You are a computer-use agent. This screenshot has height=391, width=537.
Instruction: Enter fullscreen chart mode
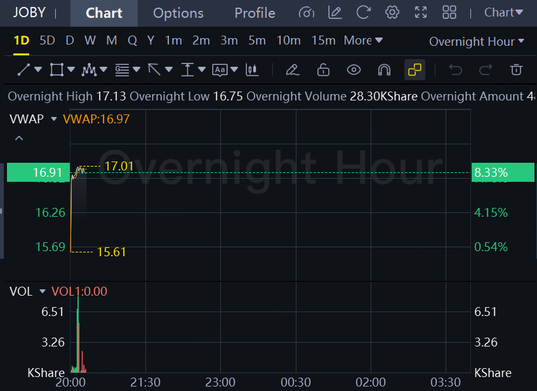[421, 13]
